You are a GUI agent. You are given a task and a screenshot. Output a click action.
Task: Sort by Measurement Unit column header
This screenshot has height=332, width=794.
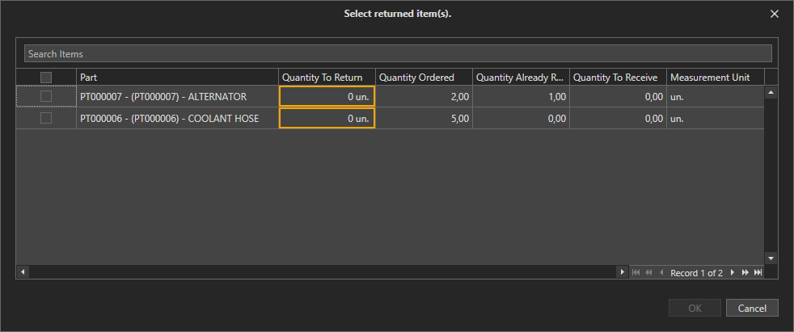(715, 78)
